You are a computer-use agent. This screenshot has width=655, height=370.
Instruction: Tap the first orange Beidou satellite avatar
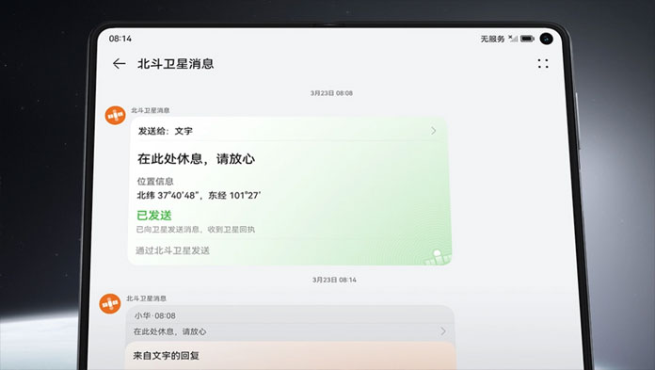116,116
